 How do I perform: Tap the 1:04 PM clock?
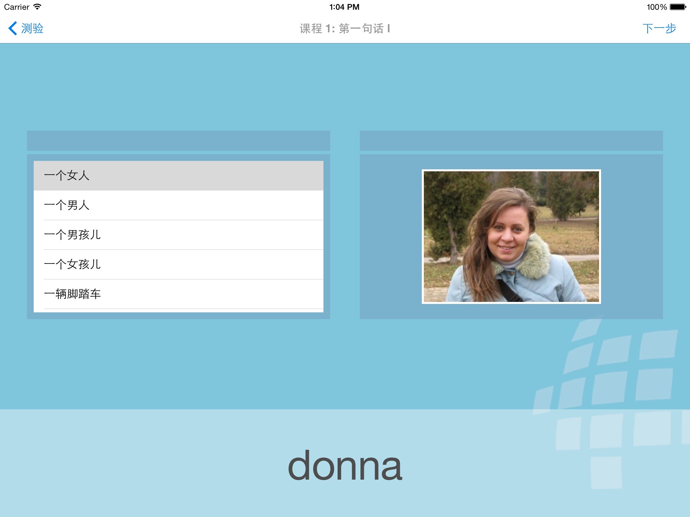pyautogui.click(x=344, y=7)
